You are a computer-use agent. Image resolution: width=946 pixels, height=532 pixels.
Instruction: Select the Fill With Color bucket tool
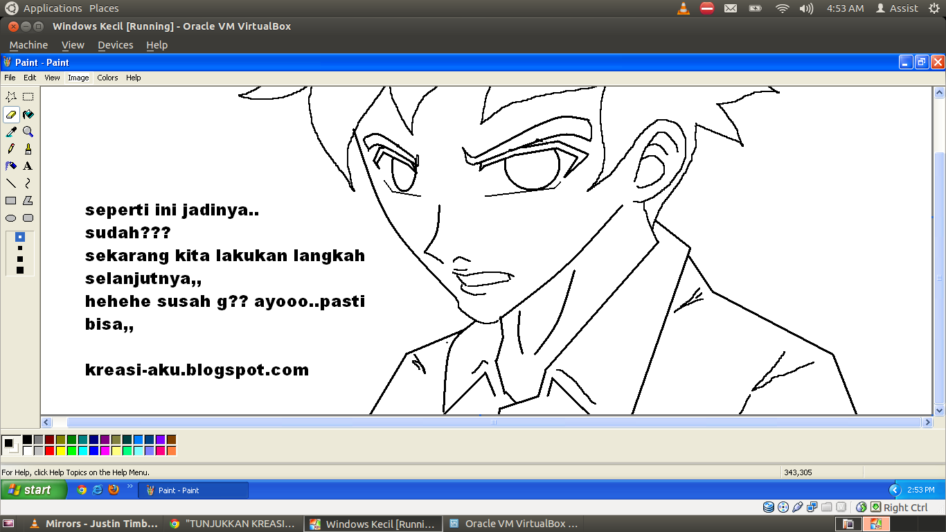pyautogui.click(x=28, y=114)
